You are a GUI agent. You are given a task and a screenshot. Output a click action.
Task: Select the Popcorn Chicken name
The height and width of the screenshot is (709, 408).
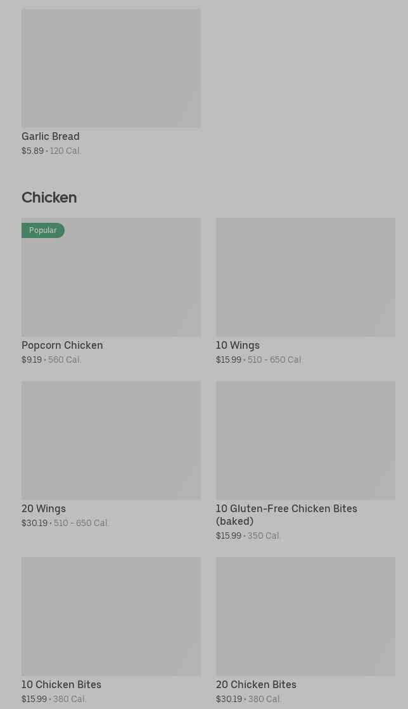pyautogui.click(x=62, y=345)
